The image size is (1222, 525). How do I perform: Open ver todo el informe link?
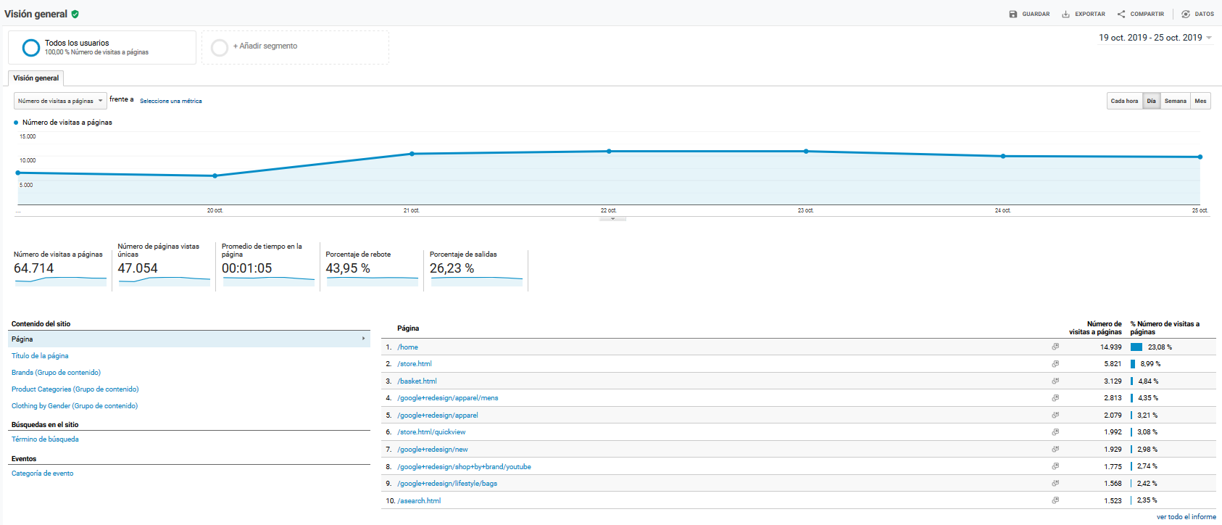click(1186, 517)
